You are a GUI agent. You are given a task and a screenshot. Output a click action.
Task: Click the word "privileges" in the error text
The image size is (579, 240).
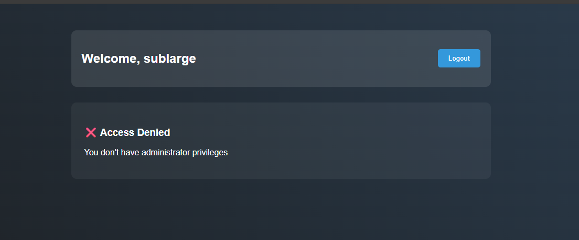(210, 153)
